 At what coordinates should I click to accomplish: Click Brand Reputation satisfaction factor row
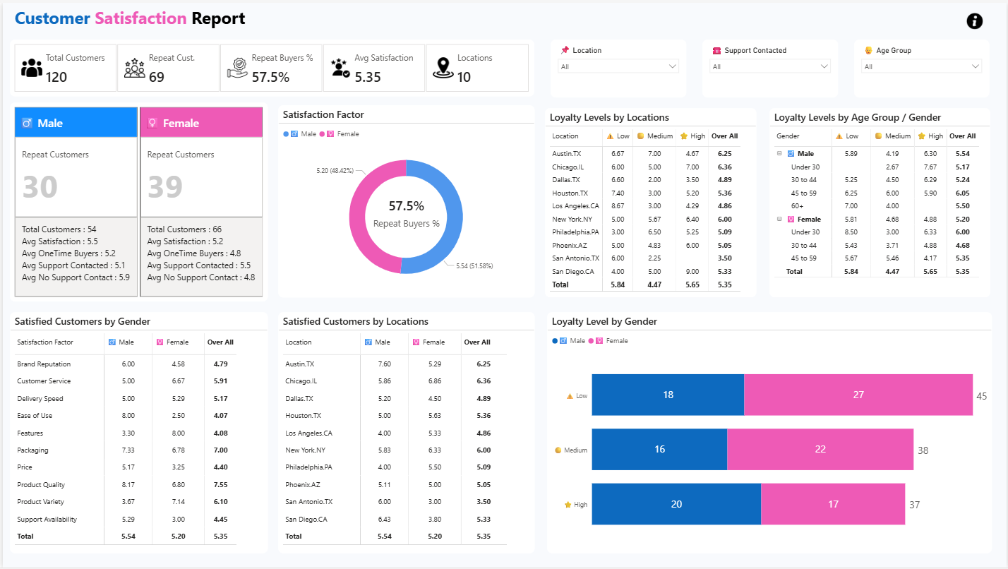[x=126, y=364]
